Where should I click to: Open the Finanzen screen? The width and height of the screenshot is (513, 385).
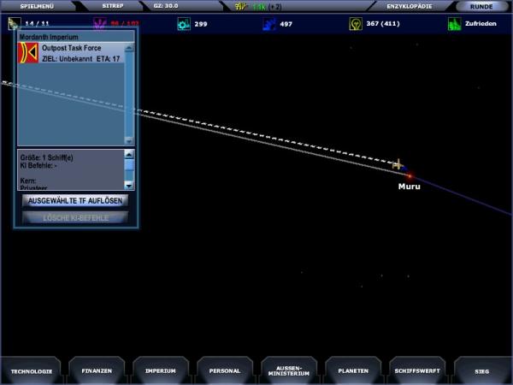pyautogui.click(x=97, y=371)
